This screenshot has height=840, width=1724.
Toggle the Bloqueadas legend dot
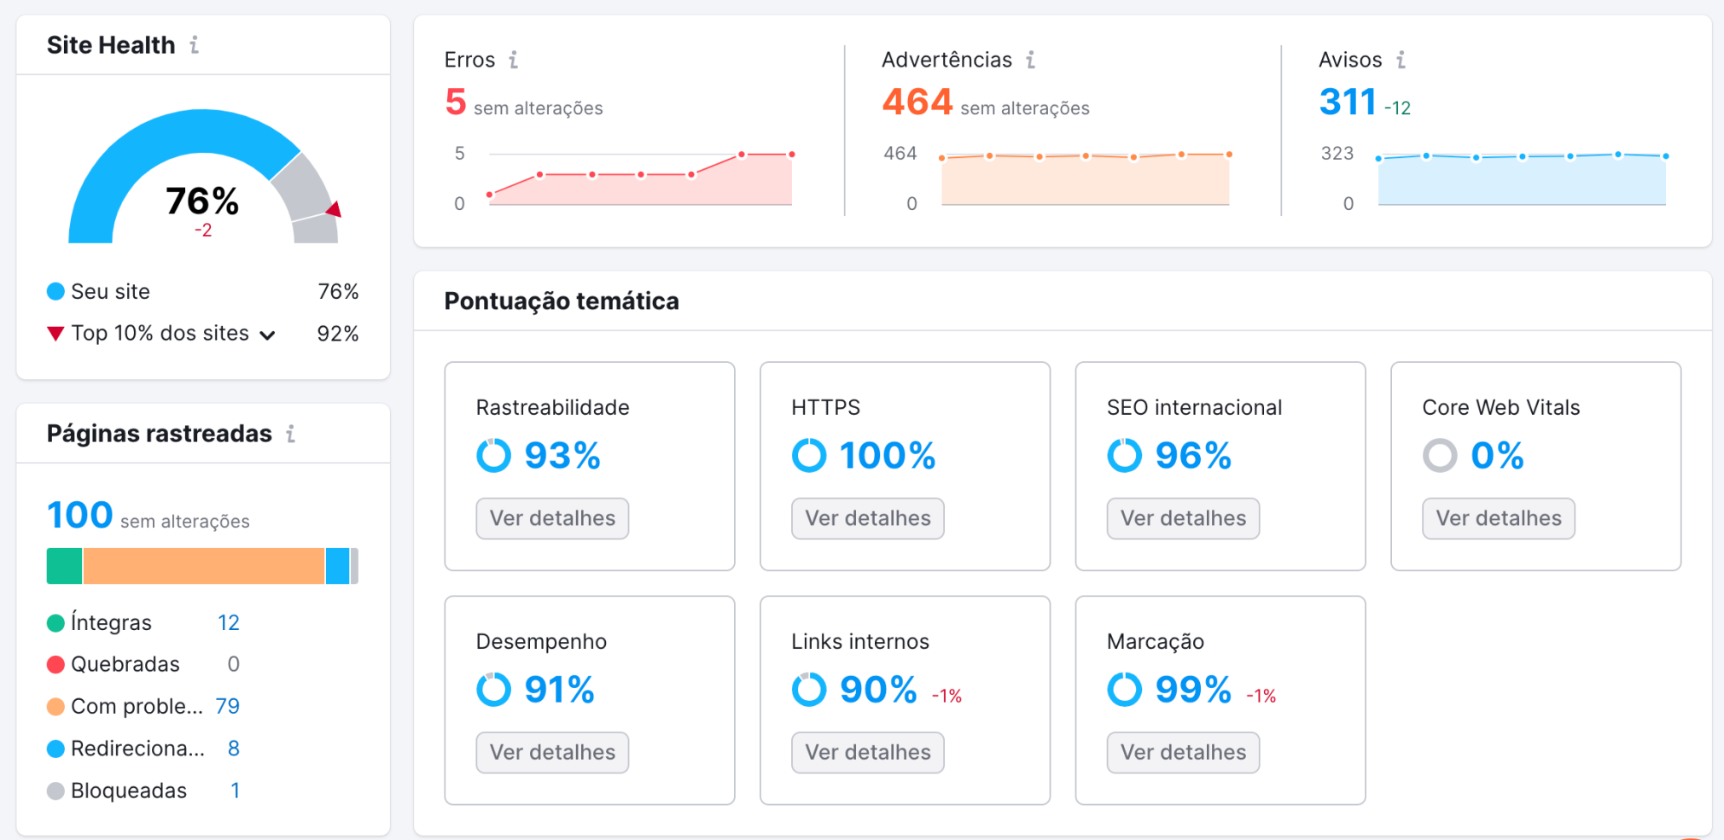pos(55,790)
